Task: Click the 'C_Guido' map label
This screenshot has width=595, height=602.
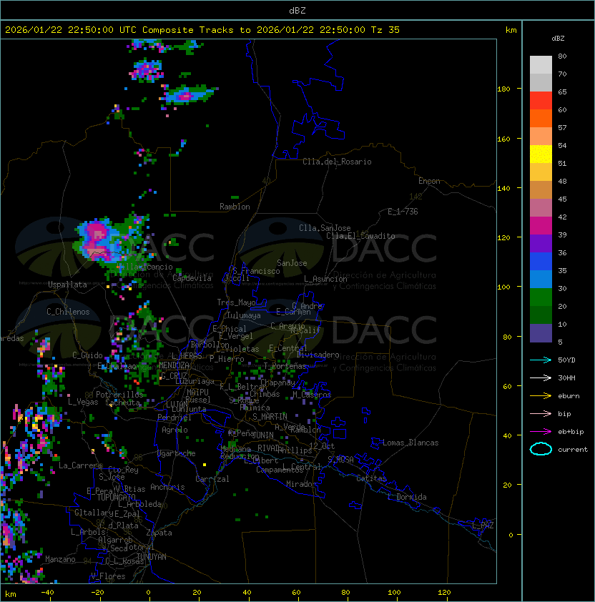Action: point(87,355)
